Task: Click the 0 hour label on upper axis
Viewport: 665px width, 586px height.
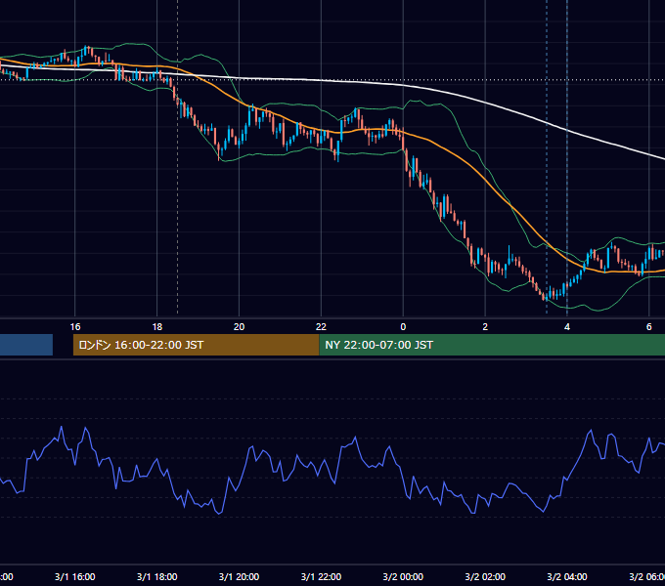Action: [x=403, y=327]
